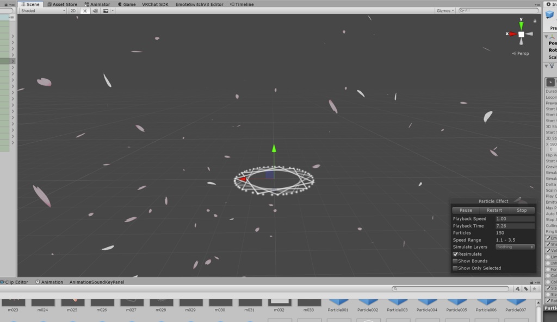The height and width of the screenshot is (322, 557).
Task: Switch to Animation tab
Action: [x=49, y=282]
